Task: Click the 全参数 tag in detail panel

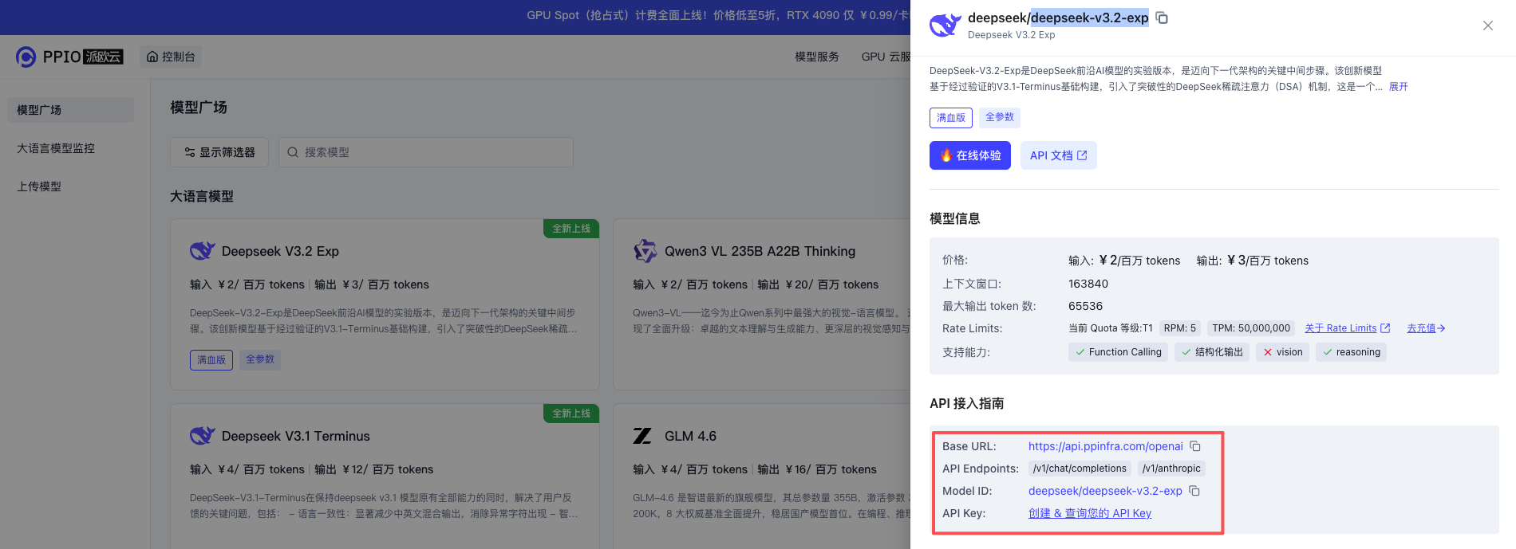Action: [1000, 117]
